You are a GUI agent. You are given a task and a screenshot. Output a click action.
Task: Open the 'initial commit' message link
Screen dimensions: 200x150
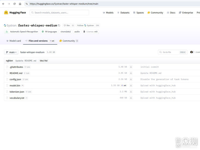click(x=149, y=67)
